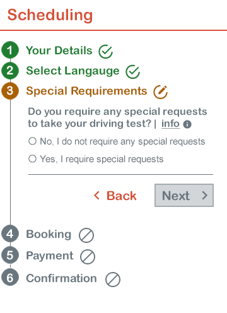Screen dimensions: 227x313
Task: Click the step 1 green circle icon
Action: tap(10, 50)
